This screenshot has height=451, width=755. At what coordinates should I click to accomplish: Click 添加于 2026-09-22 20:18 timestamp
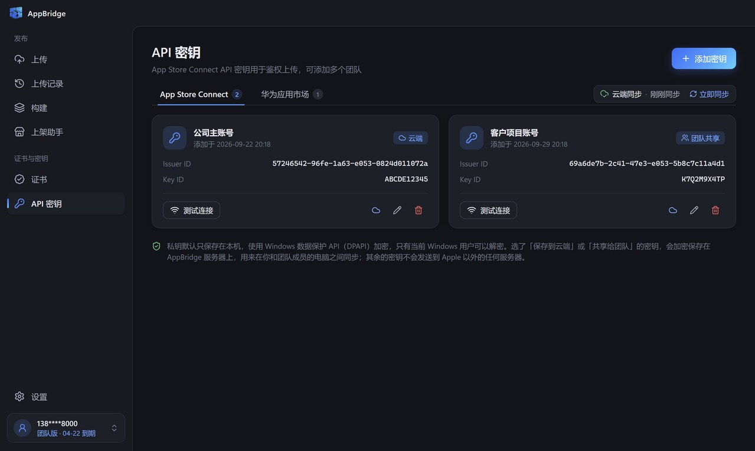click(x=232, y=144)
